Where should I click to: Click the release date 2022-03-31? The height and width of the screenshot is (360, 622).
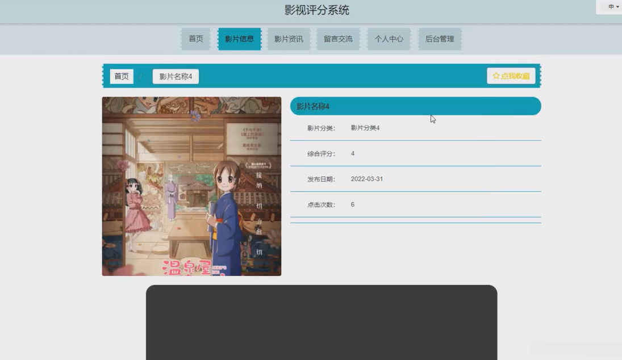point(367,179)
